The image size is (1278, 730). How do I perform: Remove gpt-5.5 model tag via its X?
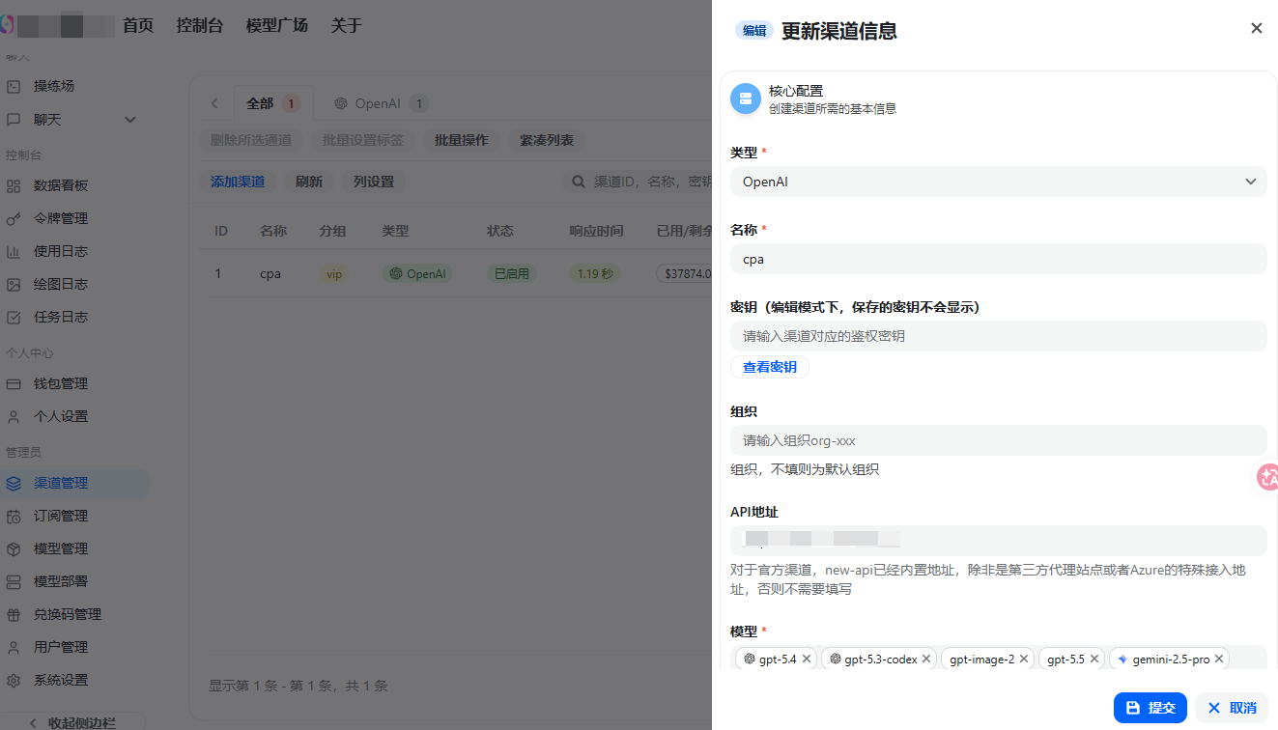click(x=1094, y=659)
